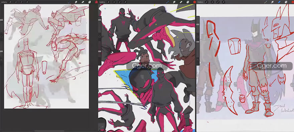Select Eraser tool on the Spider-Man illustration canvas
Image resolution: width=294 pixels, height=132 pixels.
coord(181,2)
